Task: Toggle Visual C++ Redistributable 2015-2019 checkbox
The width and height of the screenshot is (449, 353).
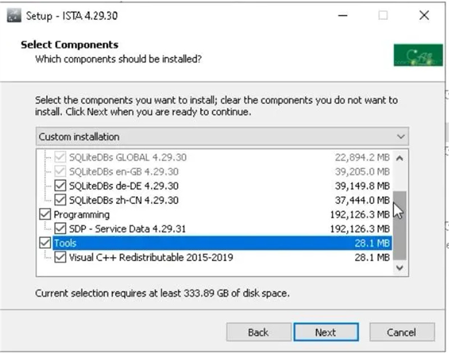Action: tap(60, 257)
